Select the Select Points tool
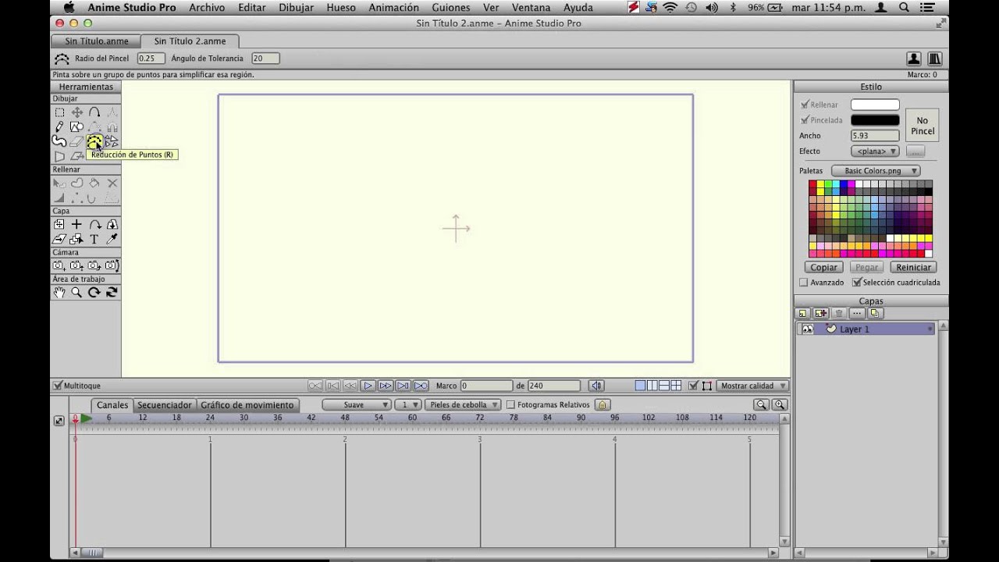 pos(59,112)
